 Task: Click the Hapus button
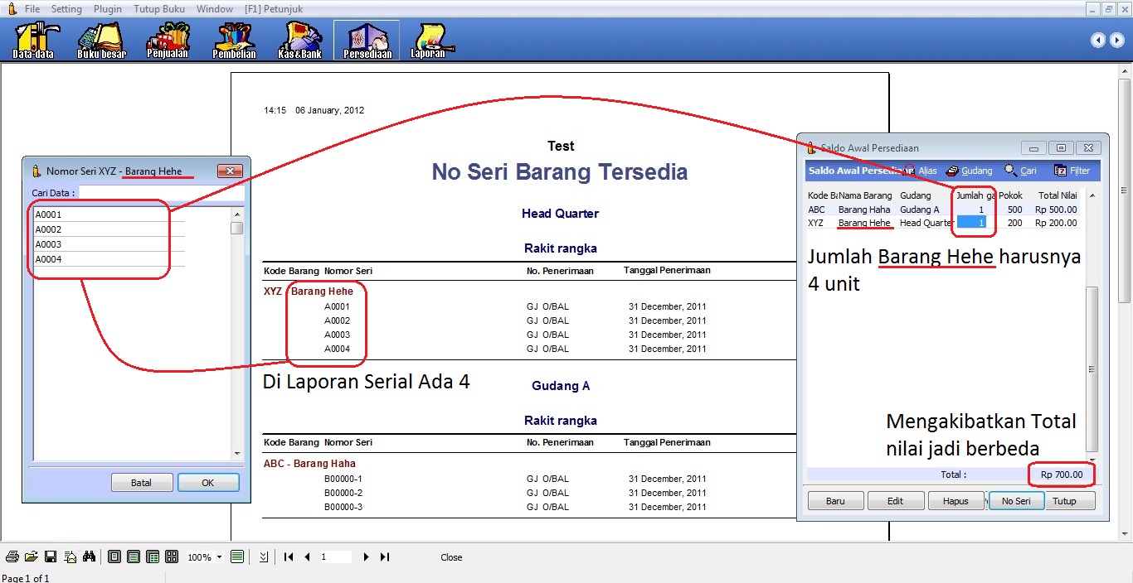[x=956, y=501]
